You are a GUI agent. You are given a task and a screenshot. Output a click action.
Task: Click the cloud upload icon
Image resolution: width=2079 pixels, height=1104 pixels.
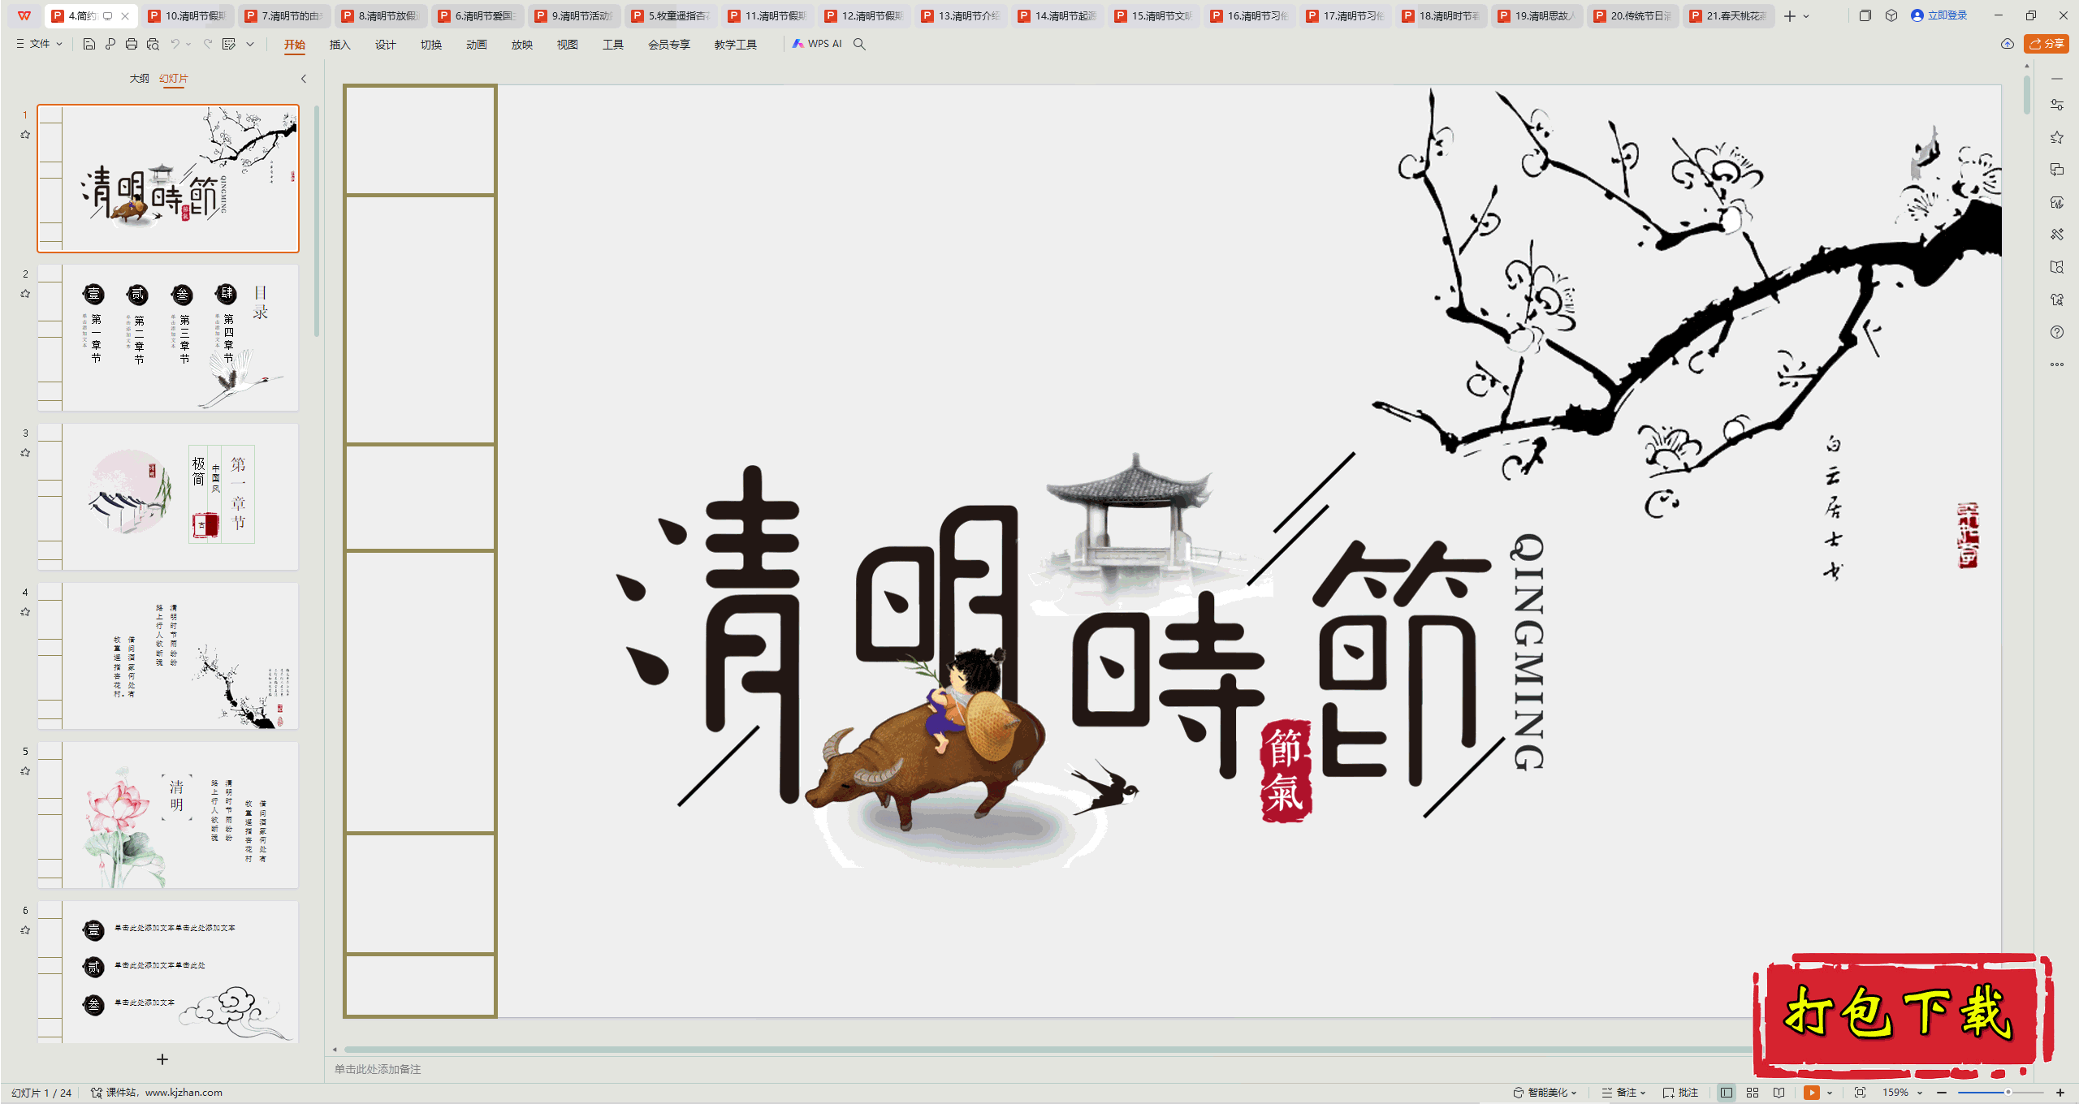pos(2008,44)
